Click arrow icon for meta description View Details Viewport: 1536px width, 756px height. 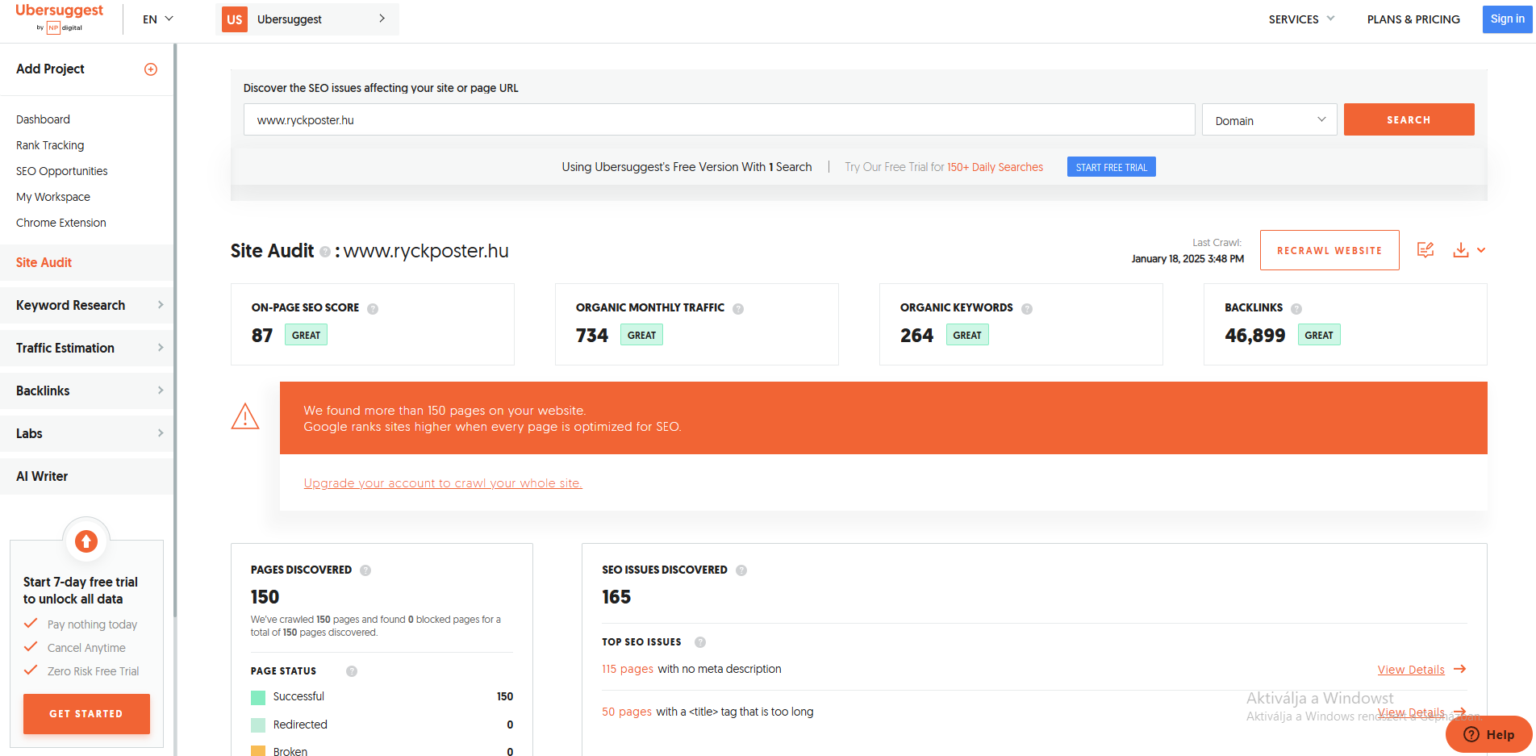click(1460, 669)
